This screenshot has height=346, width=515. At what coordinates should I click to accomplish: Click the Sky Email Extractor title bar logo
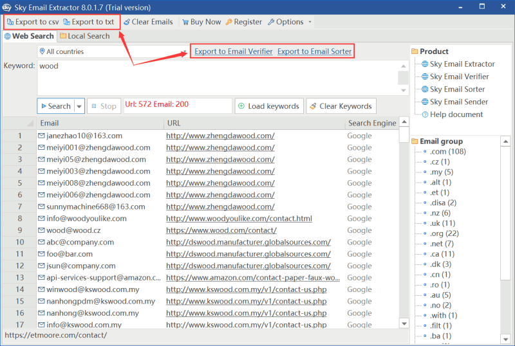[6, 7]
